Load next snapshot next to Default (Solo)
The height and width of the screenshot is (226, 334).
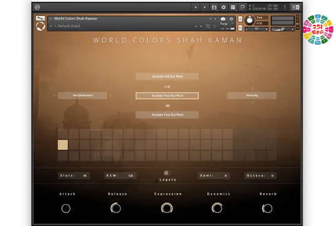point(201,26)
